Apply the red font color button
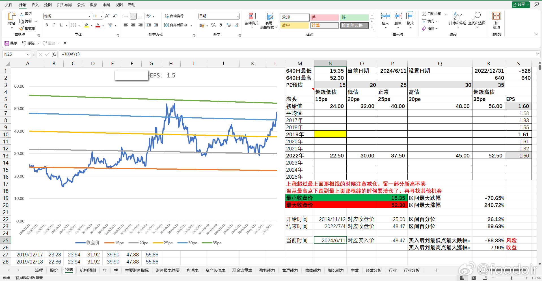542x281 pixels. 98,25
